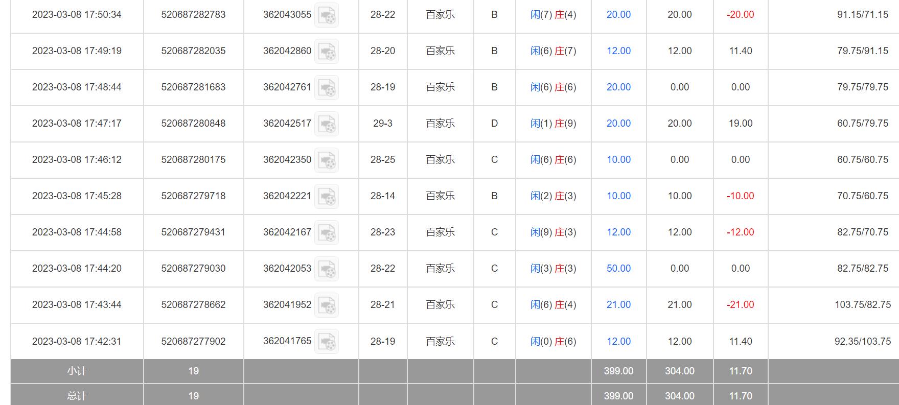This screenshot has height=405, width=899.
Task: Click the blue 21.00 bet amount
Action: click(x=618, y=305)
